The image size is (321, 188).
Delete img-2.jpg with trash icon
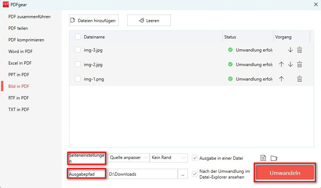click(300, 64)
